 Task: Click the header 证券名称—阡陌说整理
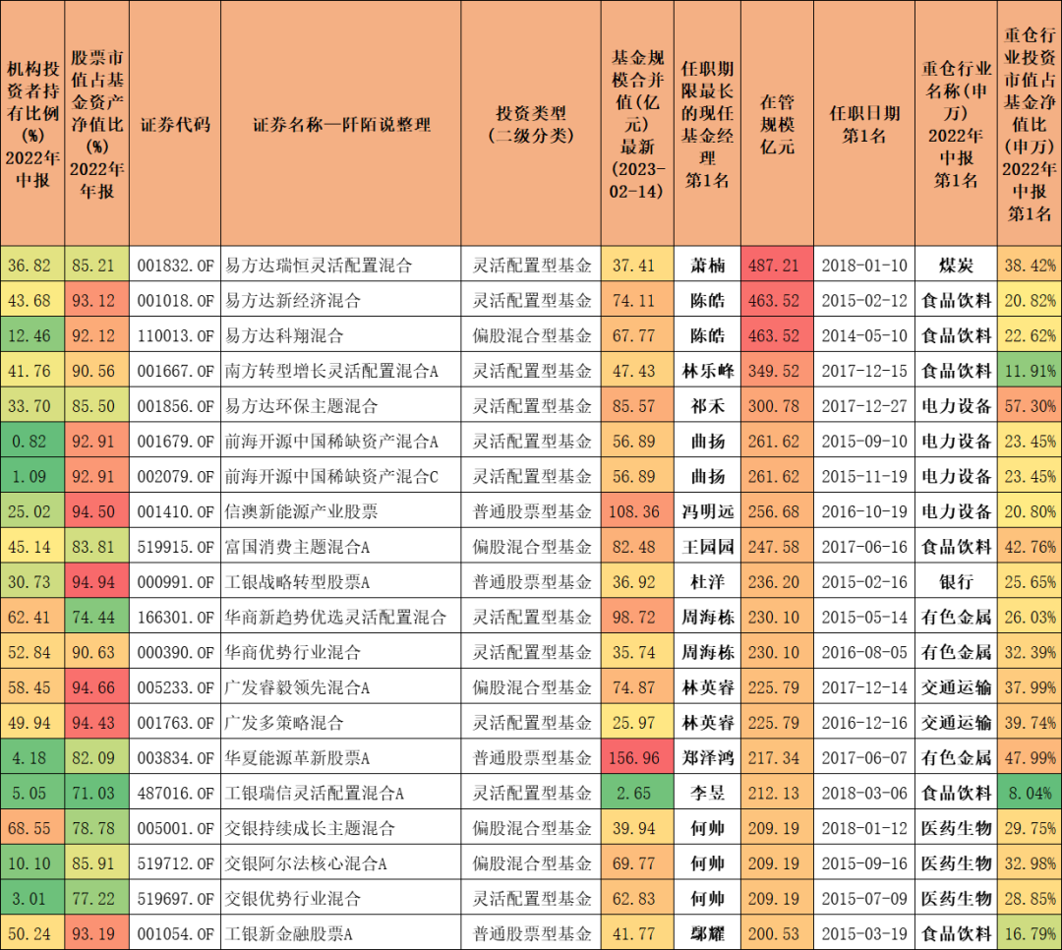pyautogui.click(x=340, y=124)
